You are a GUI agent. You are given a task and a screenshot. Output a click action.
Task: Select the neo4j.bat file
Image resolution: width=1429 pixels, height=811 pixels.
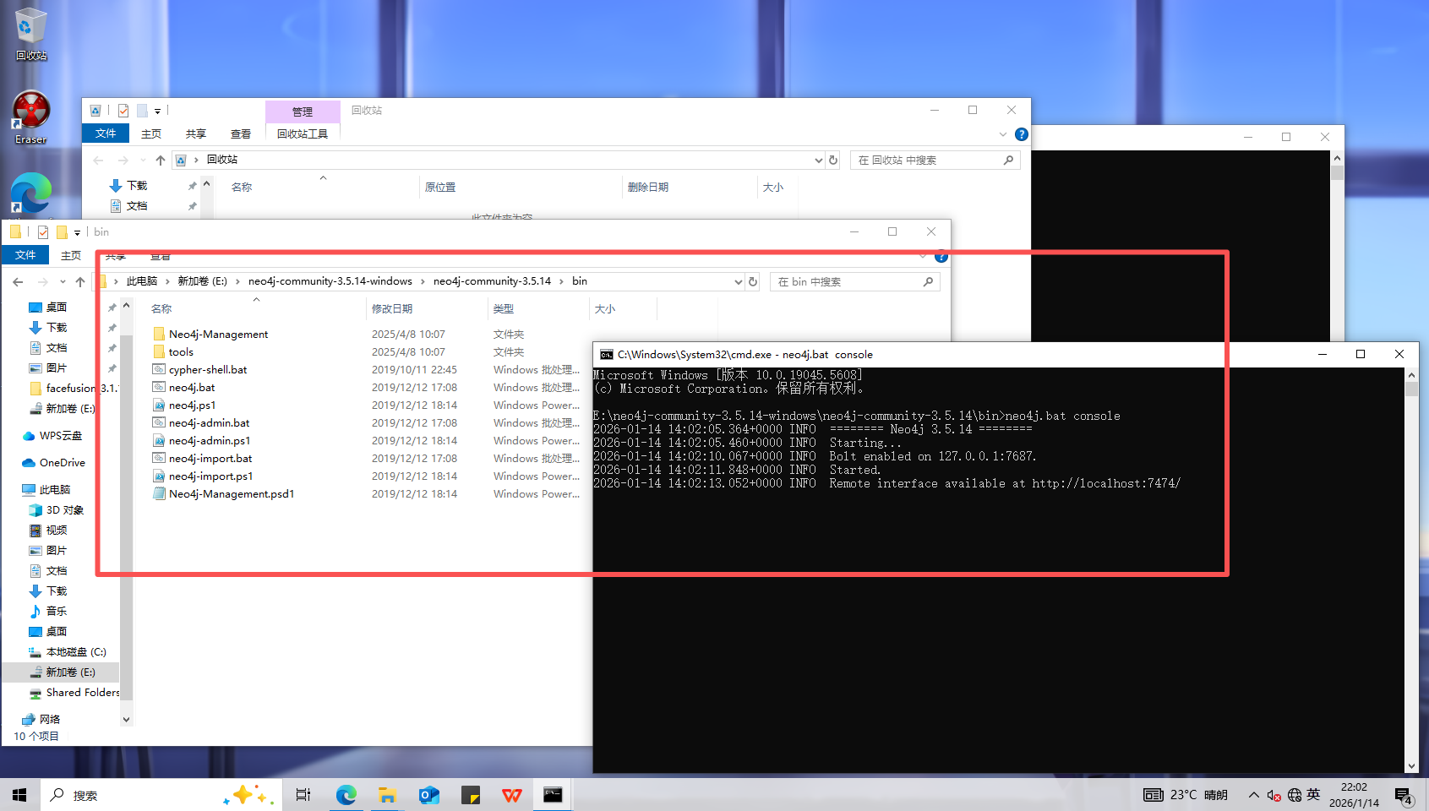pyautogui.click(x=192, y=388)
